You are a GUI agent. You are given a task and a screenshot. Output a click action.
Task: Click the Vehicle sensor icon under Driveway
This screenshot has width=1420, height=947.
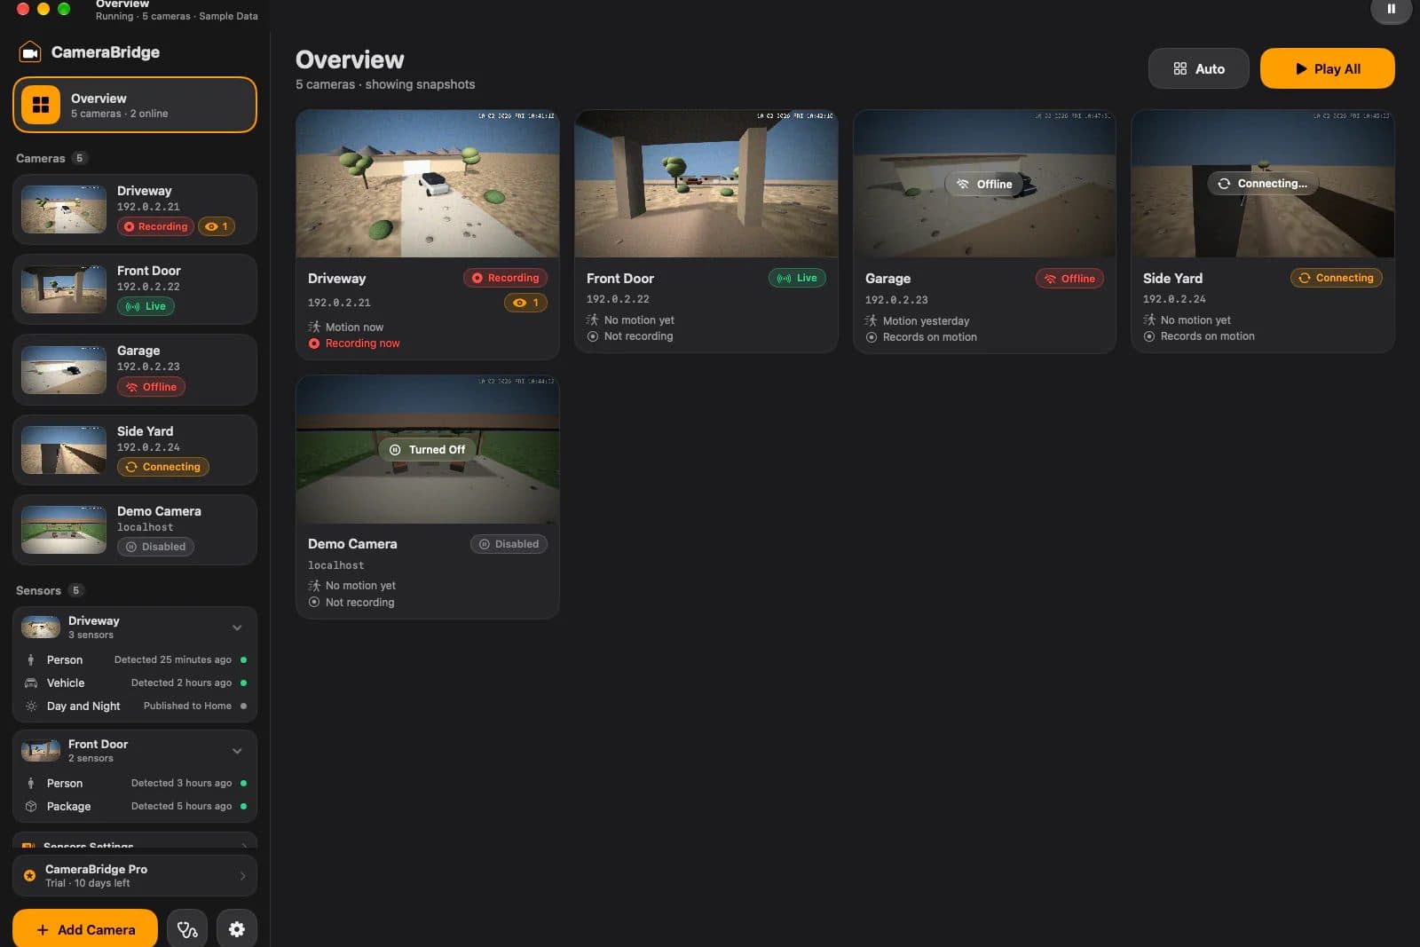click(x=31, y=683)
